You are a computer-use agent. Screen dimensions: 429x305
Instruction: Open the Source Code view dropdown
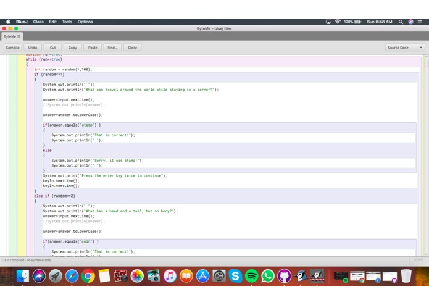click(405, 48)
